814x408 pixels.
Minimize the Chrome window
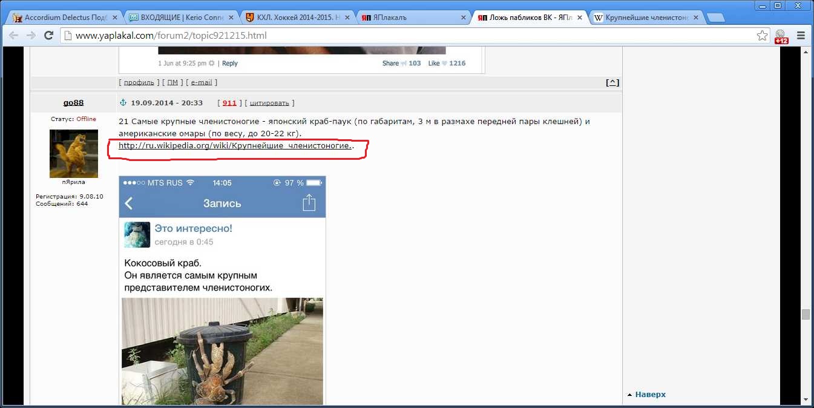coord(762,5)
